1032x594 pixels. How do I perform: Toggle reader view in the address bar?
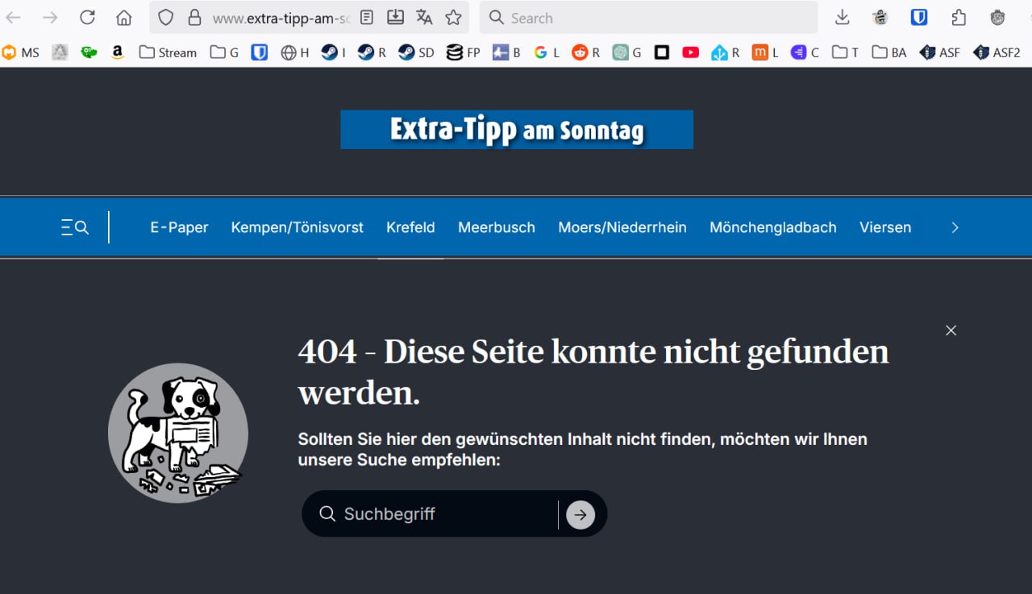tap(367, 18)
